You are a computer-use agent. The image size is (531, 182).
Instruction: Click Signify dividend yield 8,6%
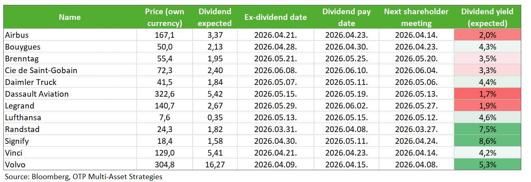click(487, 141)
